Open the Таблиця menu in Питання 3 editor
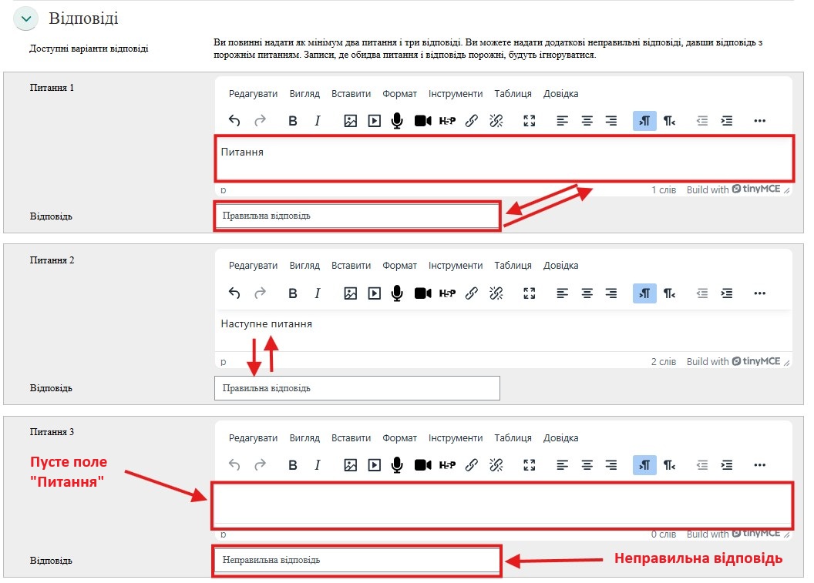Viewport: 814px width, 583px height. click(x=513, y=438)
